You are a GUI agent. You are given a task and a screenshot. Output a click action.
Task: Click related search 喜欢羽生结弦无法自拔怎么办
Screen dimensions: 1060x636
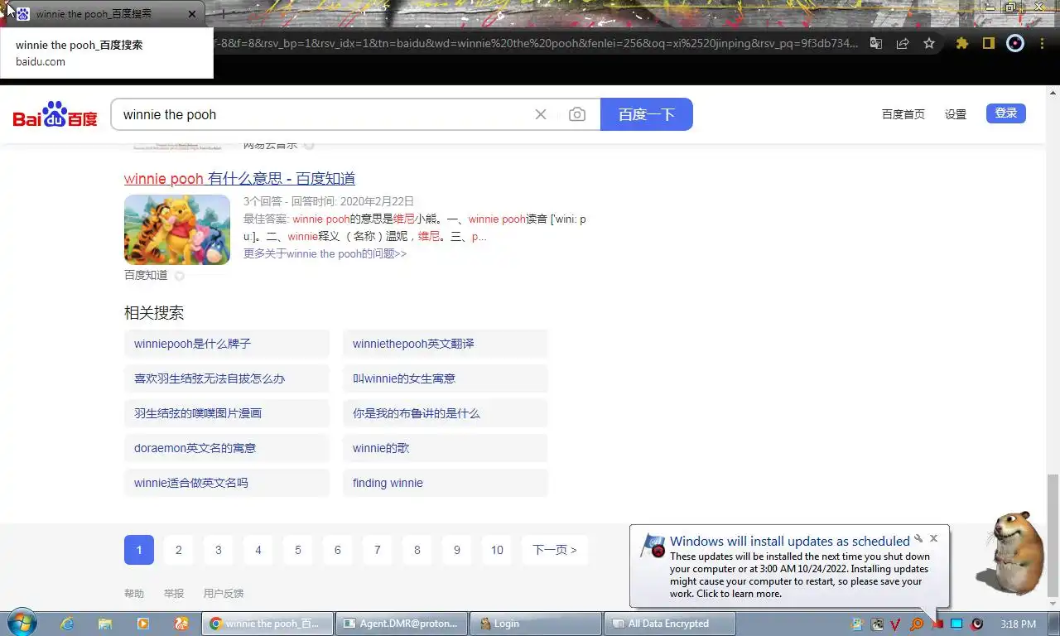pyautogui.click(x=227, y=378)
